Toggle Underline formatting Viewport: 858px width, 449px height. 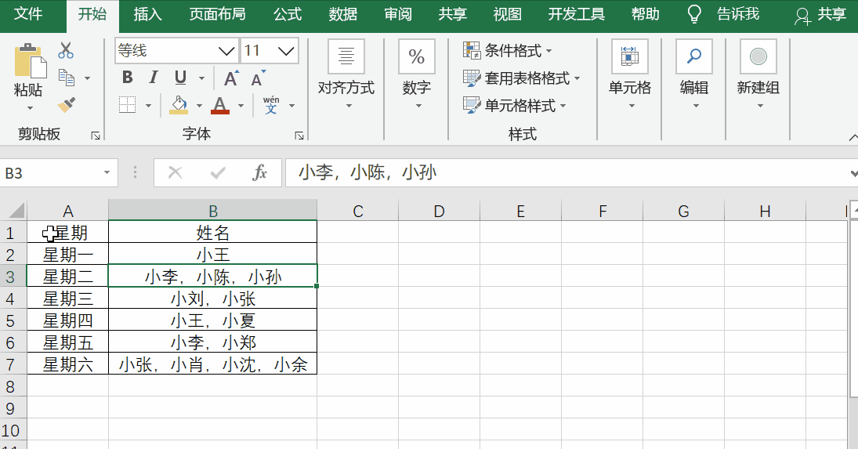click(x=180, y=78)
